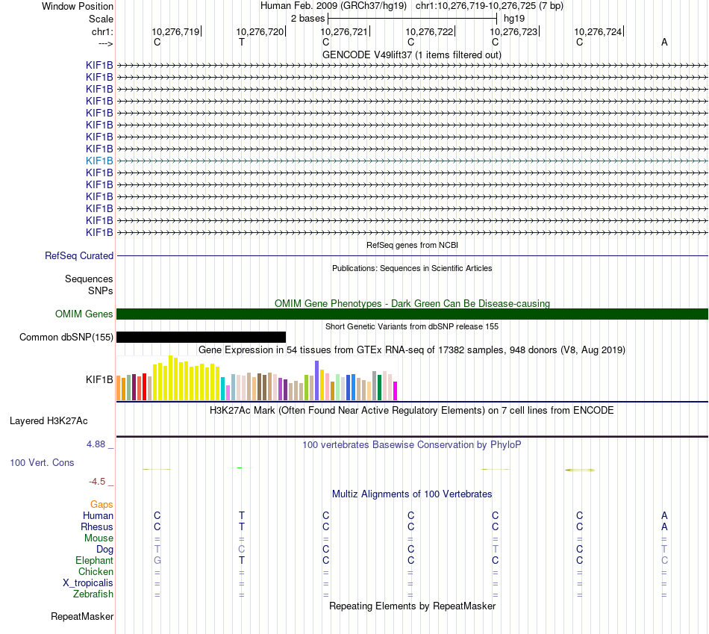
Task: Open the GTEx Gene Expression track title
Action: pos(412,349)
